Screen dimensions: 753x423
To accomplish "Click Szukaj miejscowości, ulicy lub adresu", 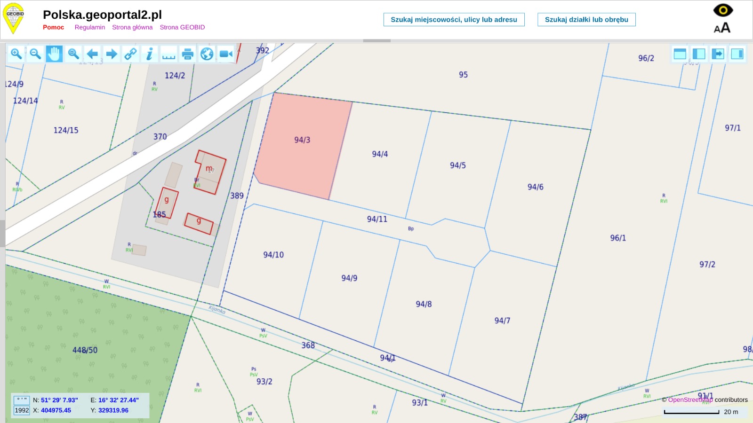I will coord(454,20).
